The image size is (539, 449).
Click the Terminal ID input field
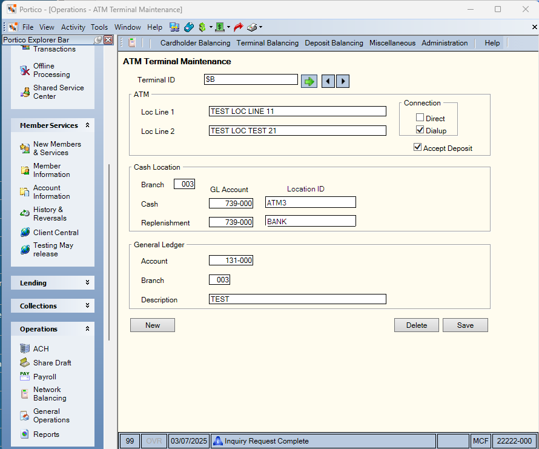pos(251,79)
